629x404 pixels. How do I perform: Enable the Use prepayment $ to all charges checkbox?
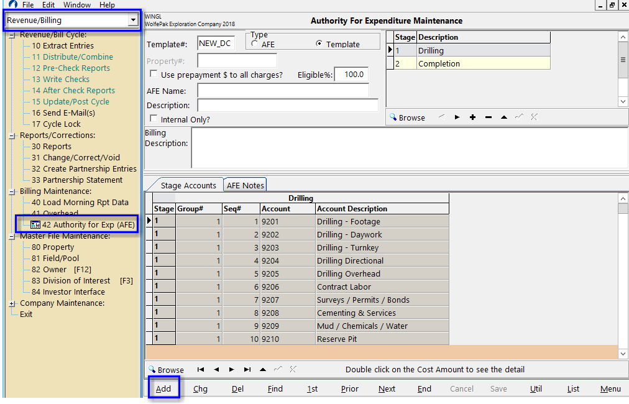coord(152,73)
